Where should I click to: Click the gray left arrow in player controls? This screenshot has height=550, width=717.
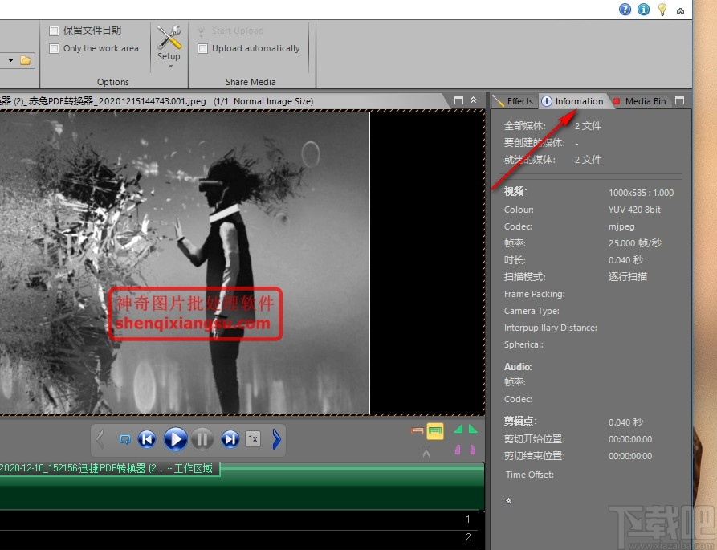[100, 439]
